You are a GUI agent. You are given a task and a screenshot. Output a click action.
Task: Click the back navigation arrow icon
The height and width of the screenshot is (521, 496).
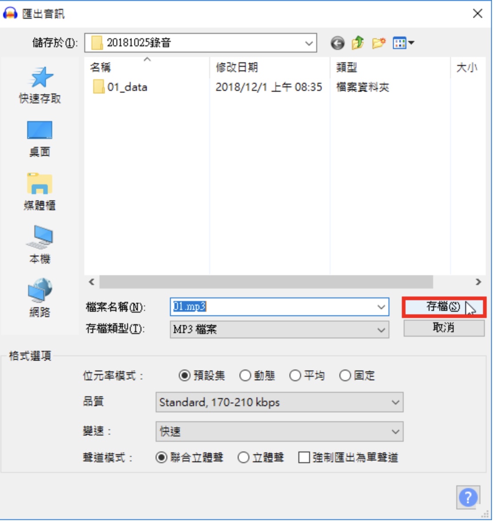337,43
